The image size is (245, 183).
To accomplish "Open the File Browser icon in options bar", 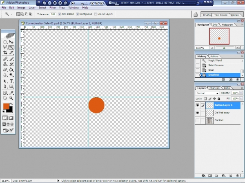I will [196, 15].
